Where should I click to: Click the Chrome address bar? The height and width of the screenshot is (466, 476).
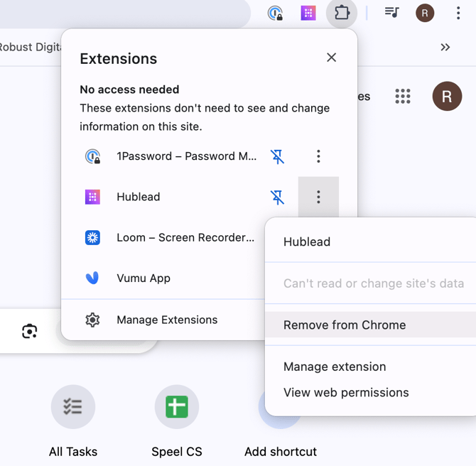click(x=124, y=13)
